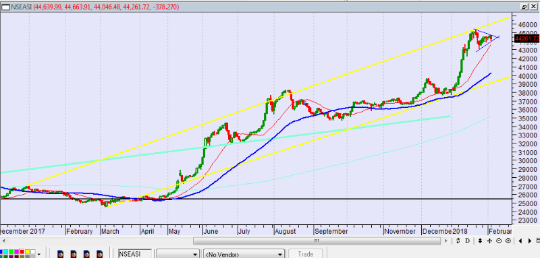Click the first Firefox file icon
The height and width of the screenshot is (258, 540).
pos(60,254)
